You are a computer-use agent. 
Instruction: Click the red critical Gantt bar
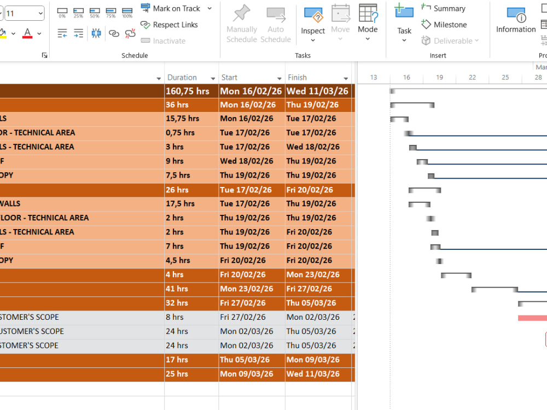tap(532, 318)
